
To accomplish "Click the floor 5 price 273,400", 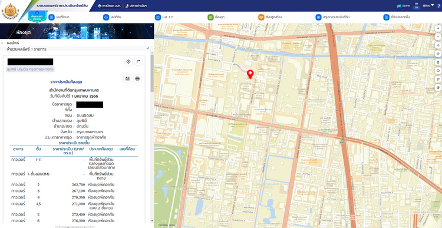I will (78, 214).
